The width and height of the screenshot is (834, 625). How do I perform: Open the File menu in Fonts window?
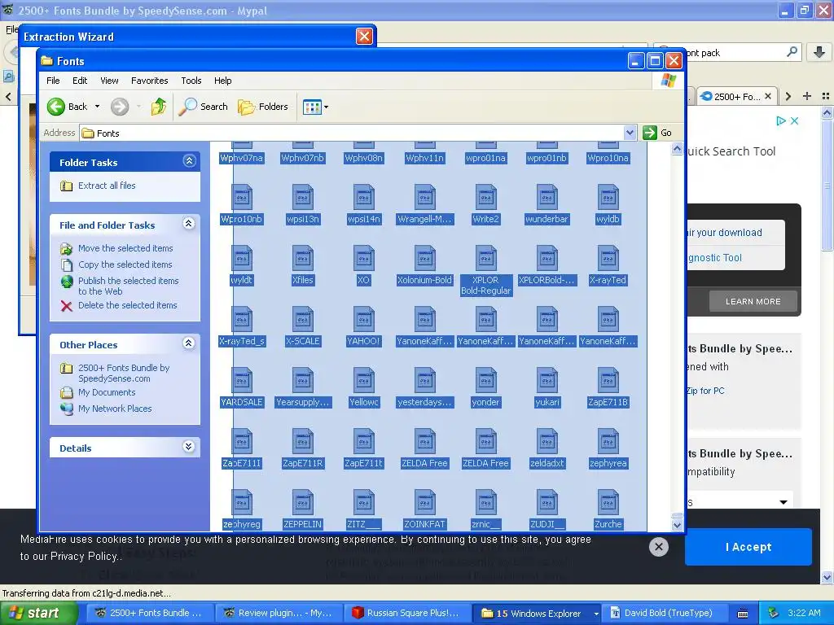coord(53,81)
